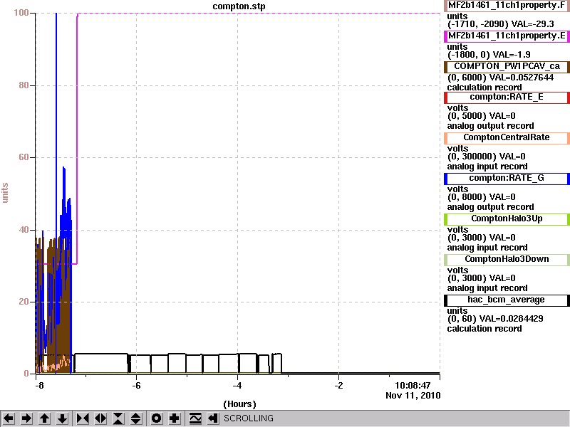Click the -6 tick on the time axis
The width and height of the screenshot is (570, 427).
tap(136, 385)
